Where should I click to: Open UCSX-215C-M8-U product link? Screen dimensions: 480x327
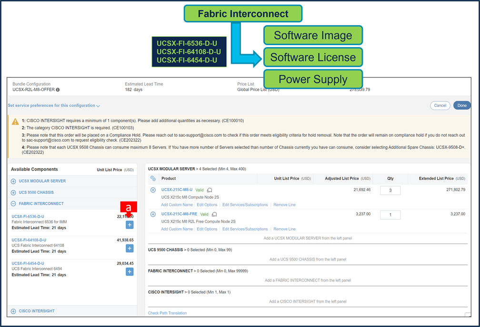(x=177, y=190)
